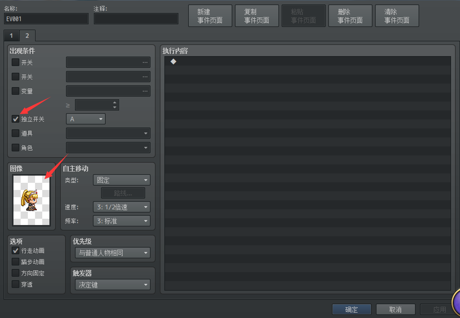The width and height of the screenshot is (460, 318).
Task: Select the diamond command line in 执行内容
Action: click(307, 62)
